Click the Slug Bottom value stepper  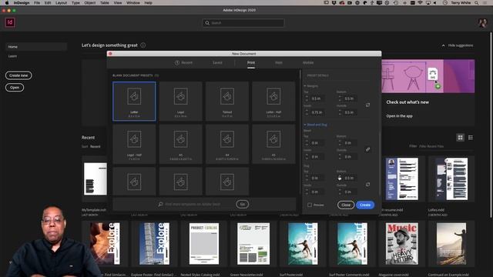pos(340,178)
